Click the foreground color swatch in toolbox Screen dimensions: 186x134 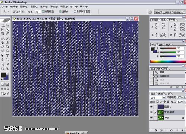pos(3,75)
